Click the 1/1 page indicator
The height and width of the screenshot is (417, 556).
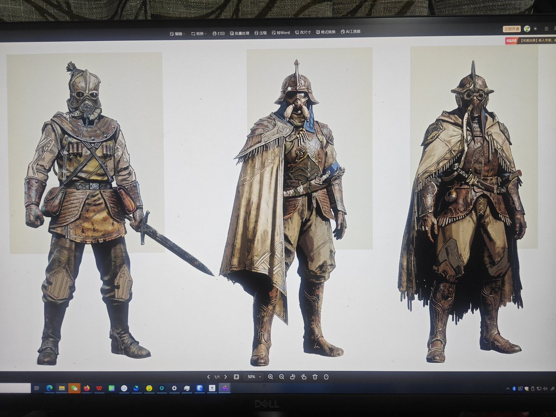(x=217, y=377)
